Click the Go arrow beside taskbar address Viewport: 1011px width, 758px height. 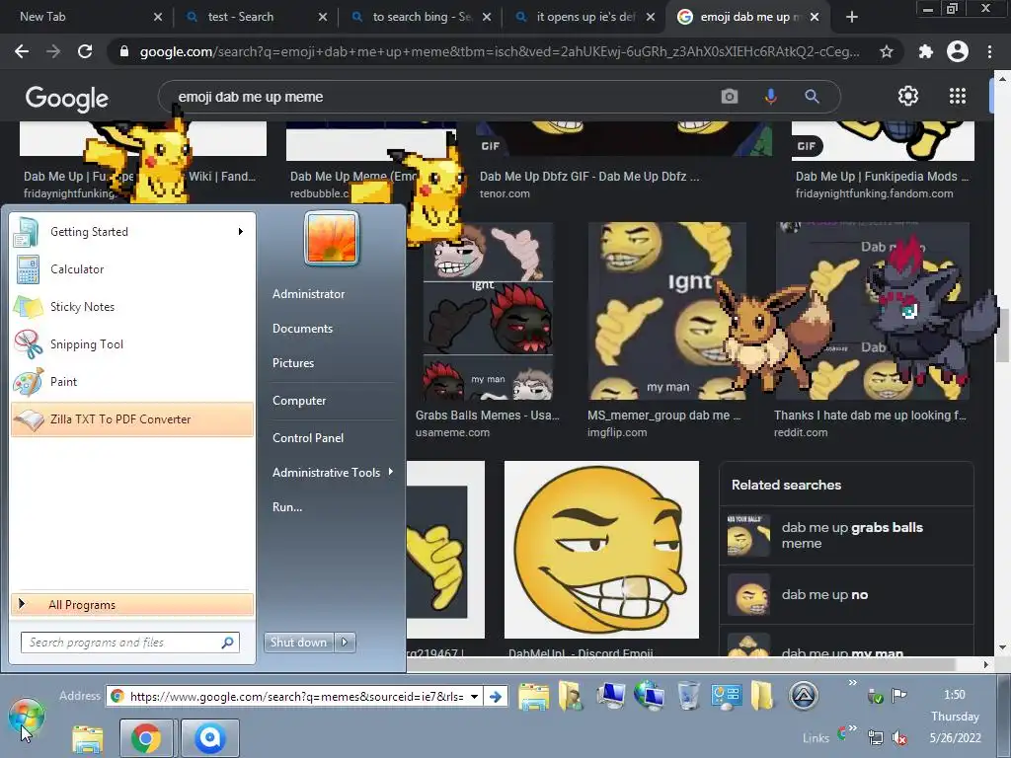point(496,696)
